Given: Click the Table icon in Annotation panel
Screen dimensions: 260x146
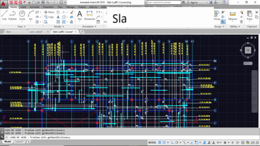Looking at the screenshot, I should pos(98,21).
